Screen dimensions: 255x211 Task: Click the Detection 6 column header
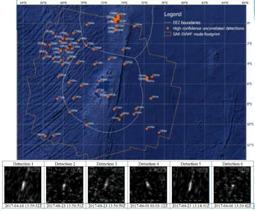232,164
